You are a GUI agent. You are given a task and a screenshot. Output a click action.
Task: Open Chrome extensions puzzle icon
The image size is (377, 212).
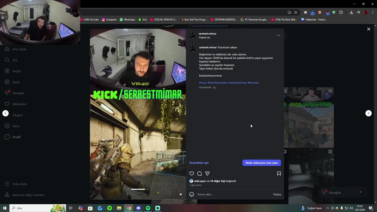point(341,12)
